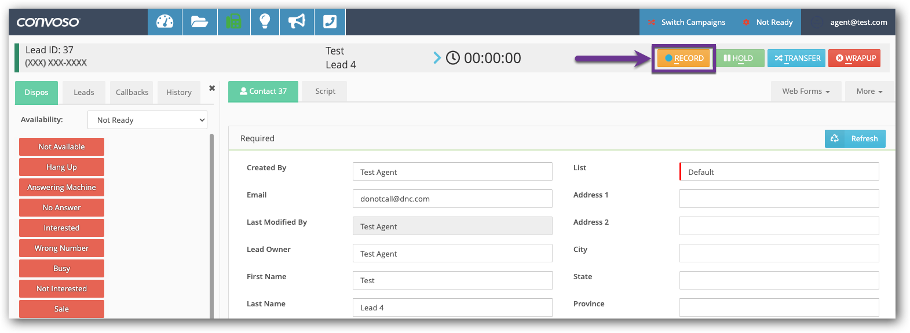Click the open folder icon
Image resolution: width=910 pixels, height=333 pixels.
click(199, 22)
